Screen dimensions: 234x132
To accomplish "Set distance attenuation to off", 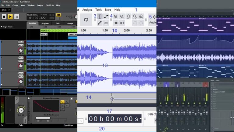I will 62,109.
